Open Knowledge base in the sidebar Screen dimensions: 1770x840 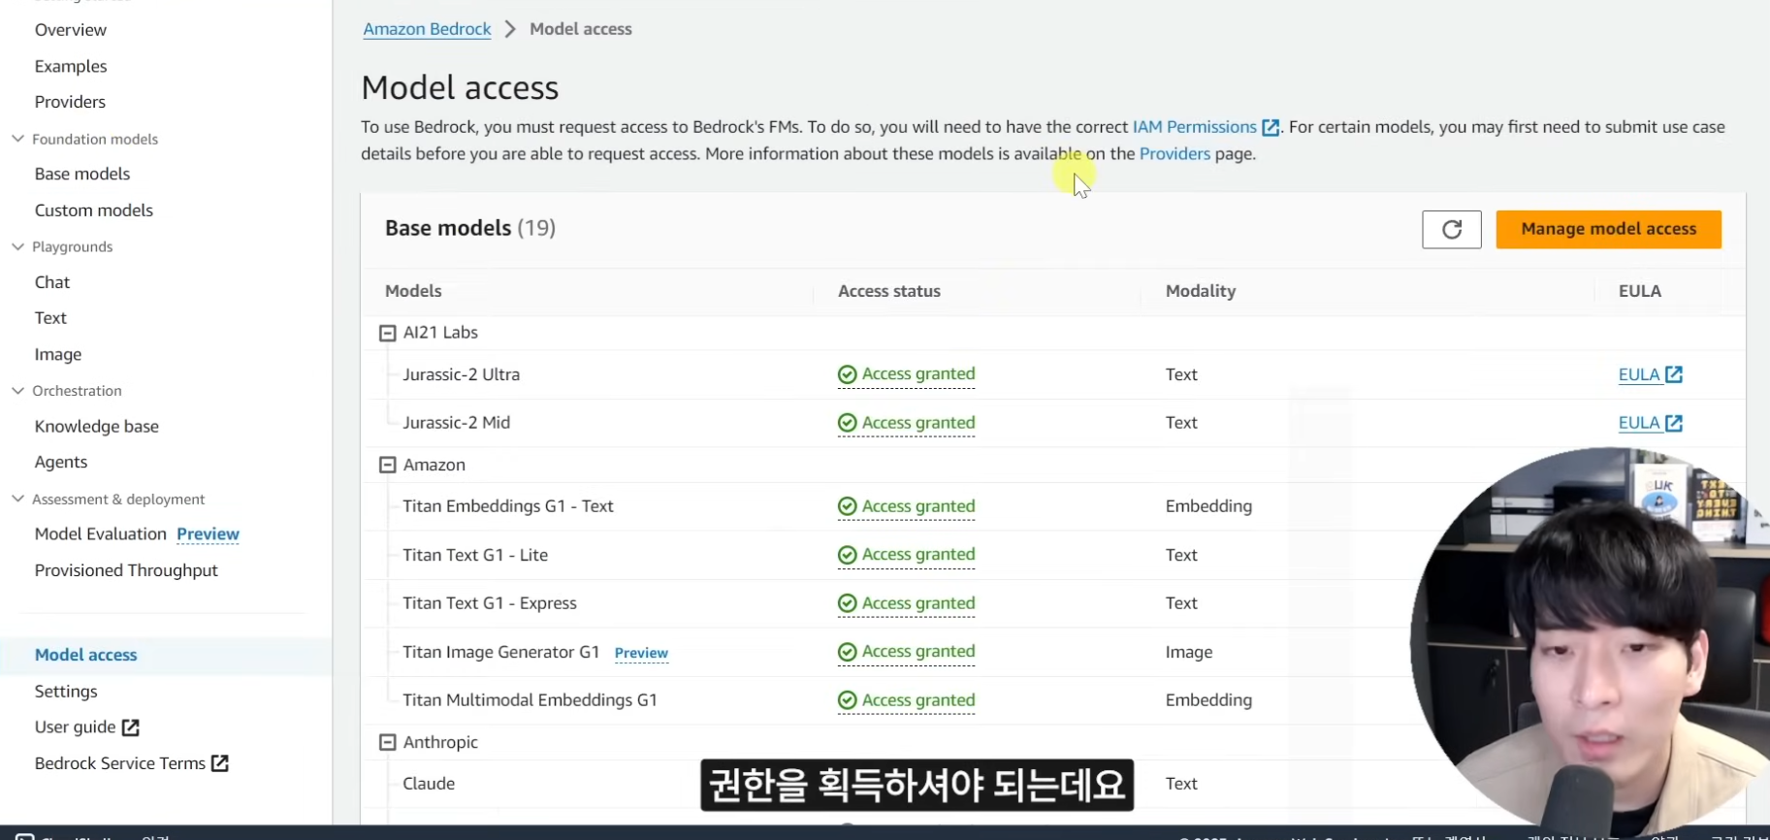[x=97, y=427]
